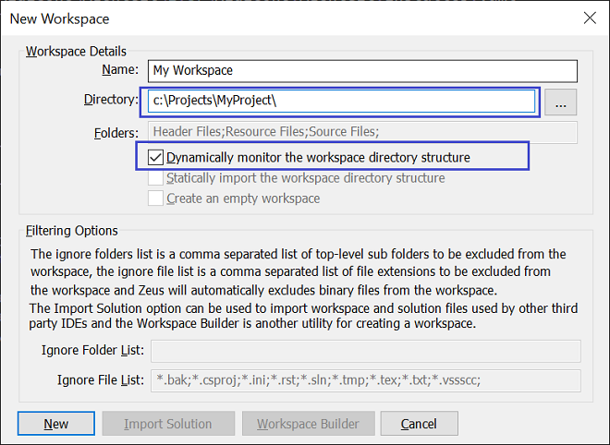Click the Ignore File List field

(366, 380)
